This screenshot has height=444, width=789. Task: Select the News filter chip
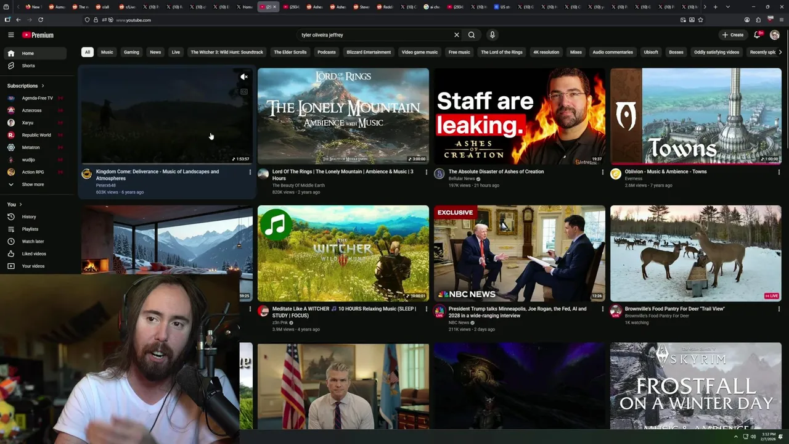tap(155, 52)
